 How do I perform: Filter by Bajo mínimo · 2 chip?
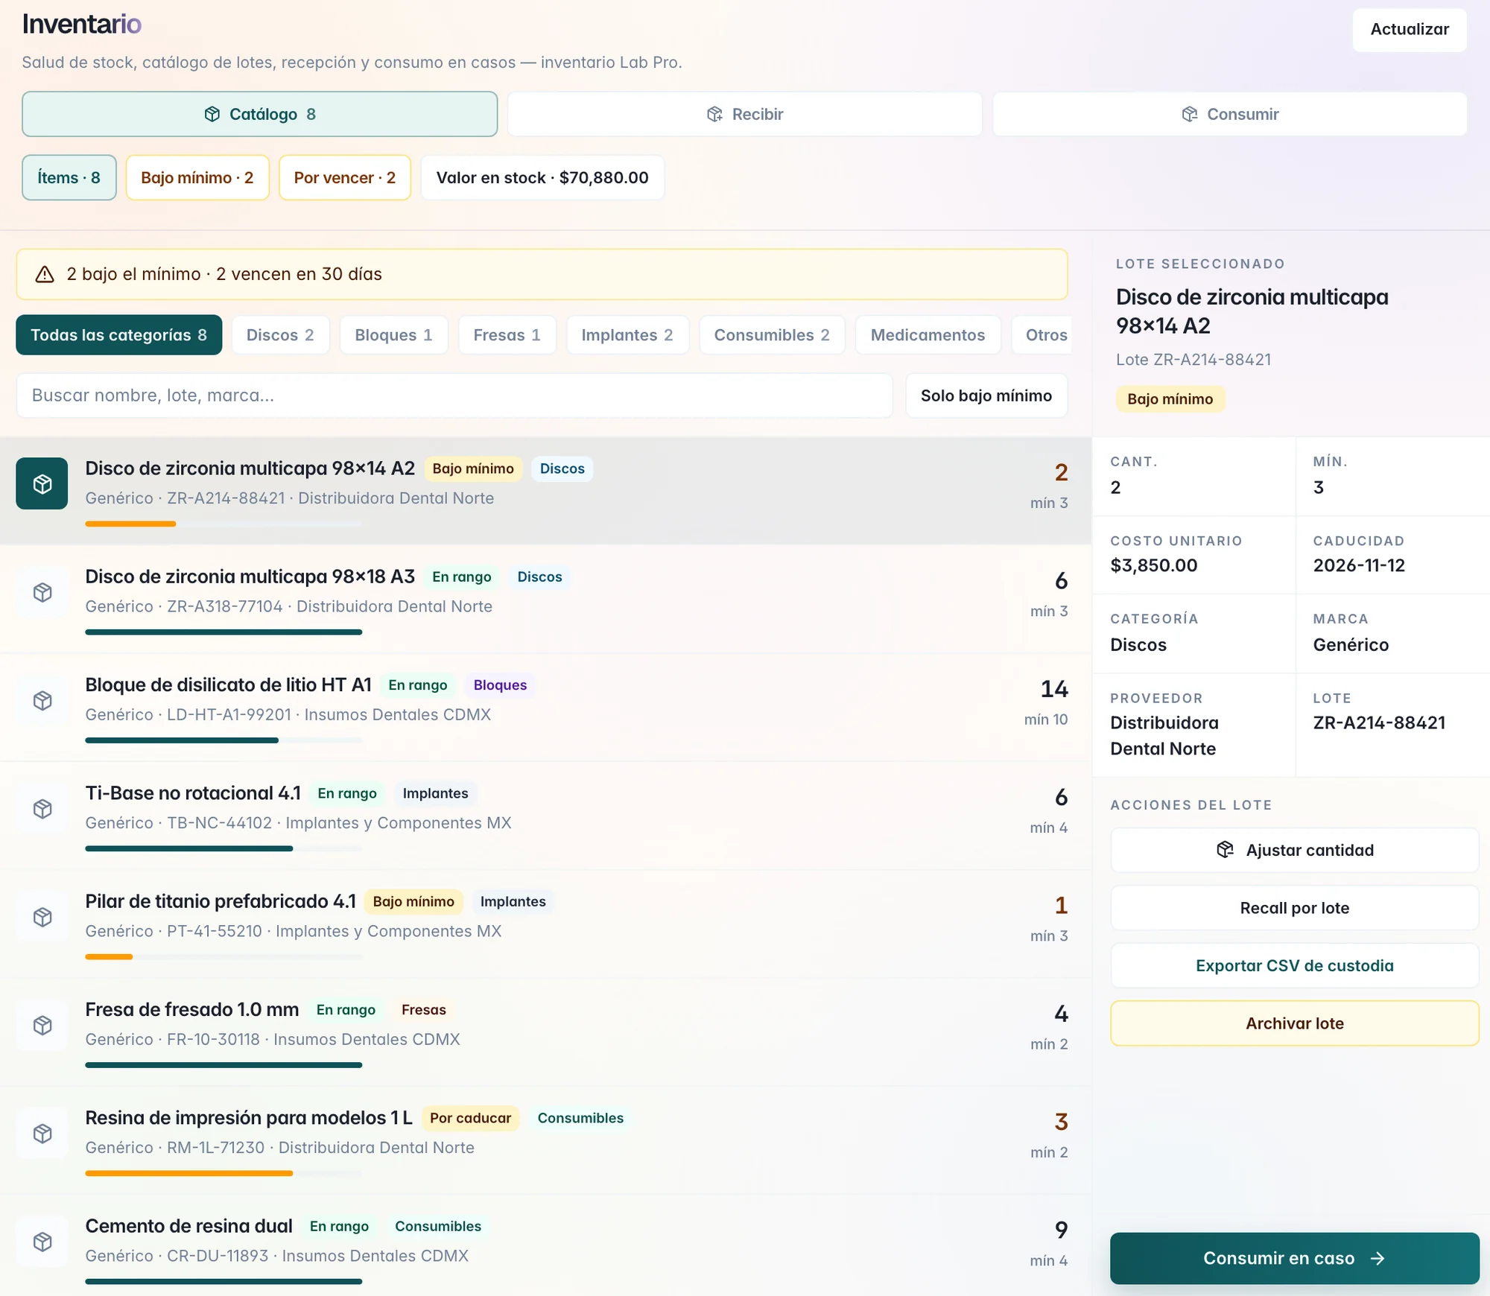click(x=197, y=177)
